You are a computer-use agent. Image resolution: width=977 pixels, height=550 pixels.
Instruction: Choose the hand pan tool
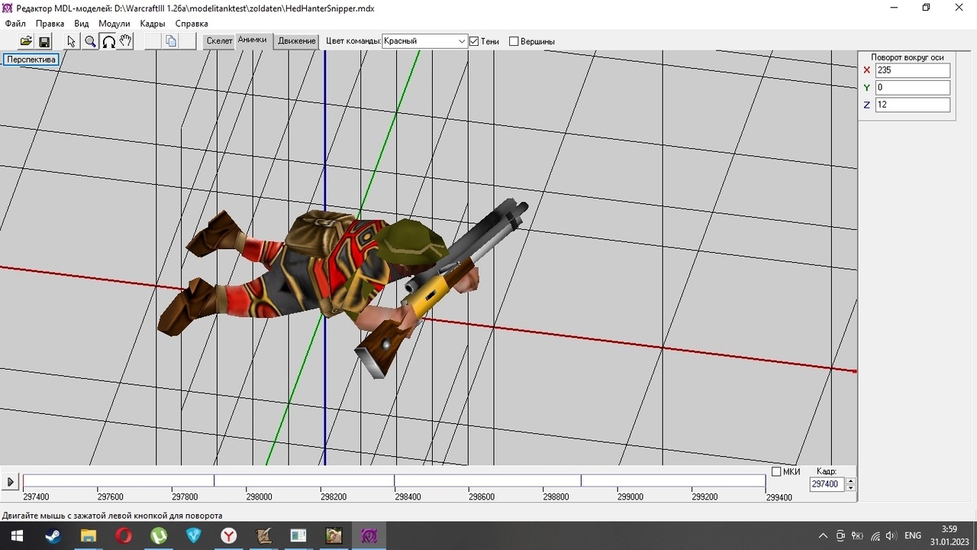126,41
